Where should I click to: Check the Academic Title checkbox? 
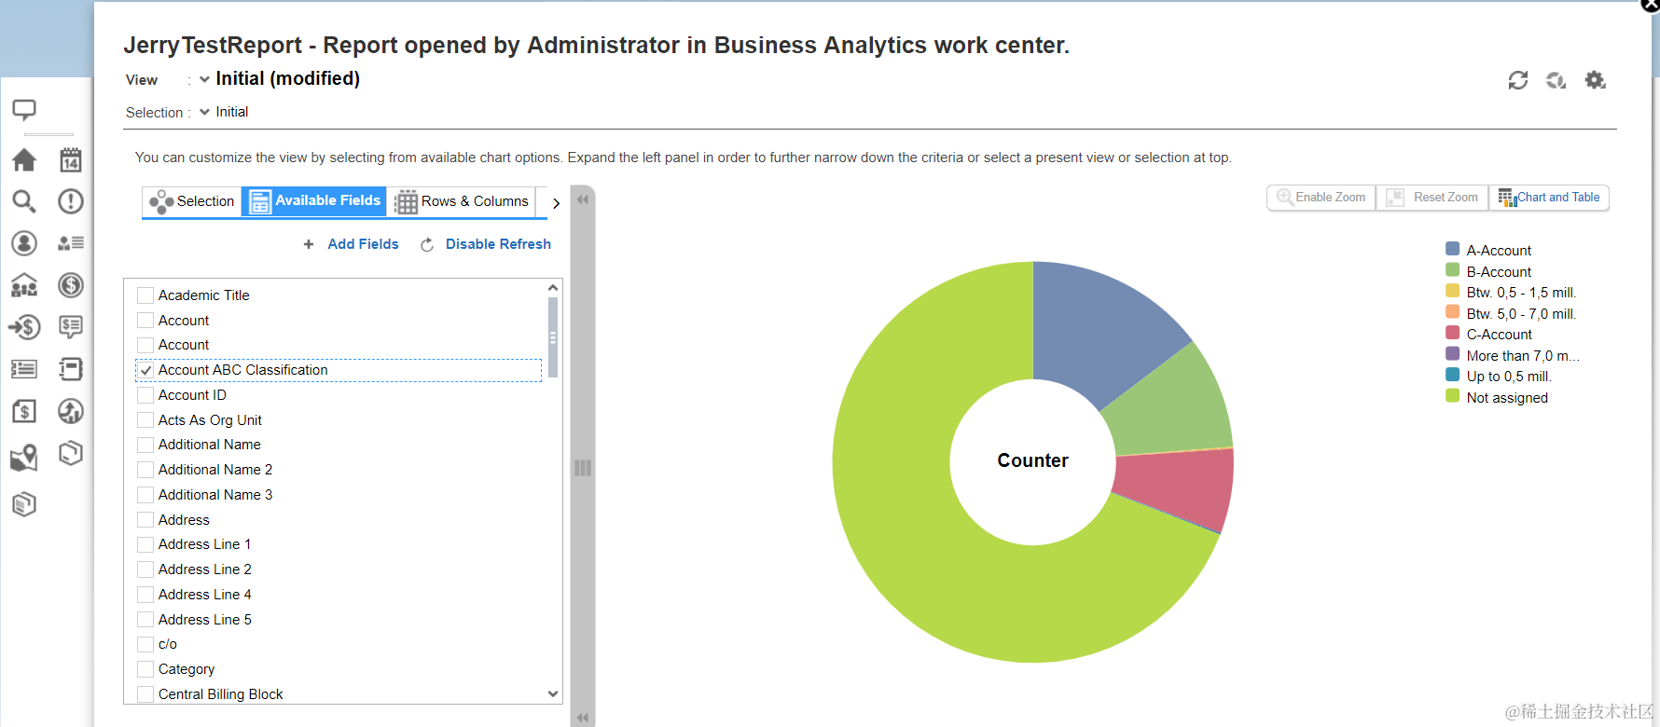(x=145, y=295)
